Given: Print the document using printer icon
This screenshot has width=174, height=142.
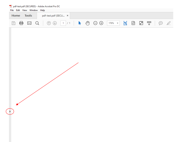Looking at the screenshot, I should tap(21, 23).
